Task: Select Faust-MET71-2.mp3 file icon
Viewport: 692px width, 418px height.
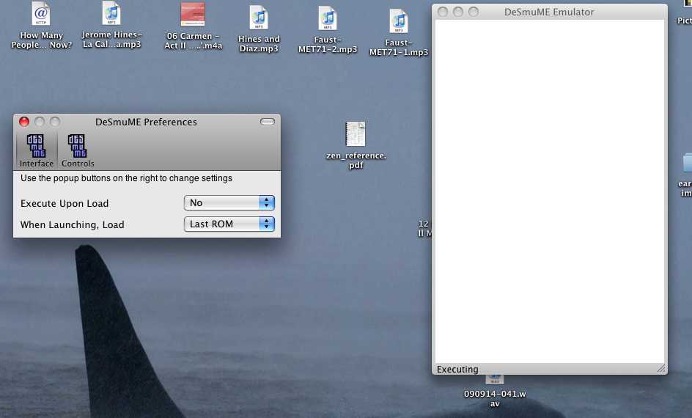Action: point(328,18)
